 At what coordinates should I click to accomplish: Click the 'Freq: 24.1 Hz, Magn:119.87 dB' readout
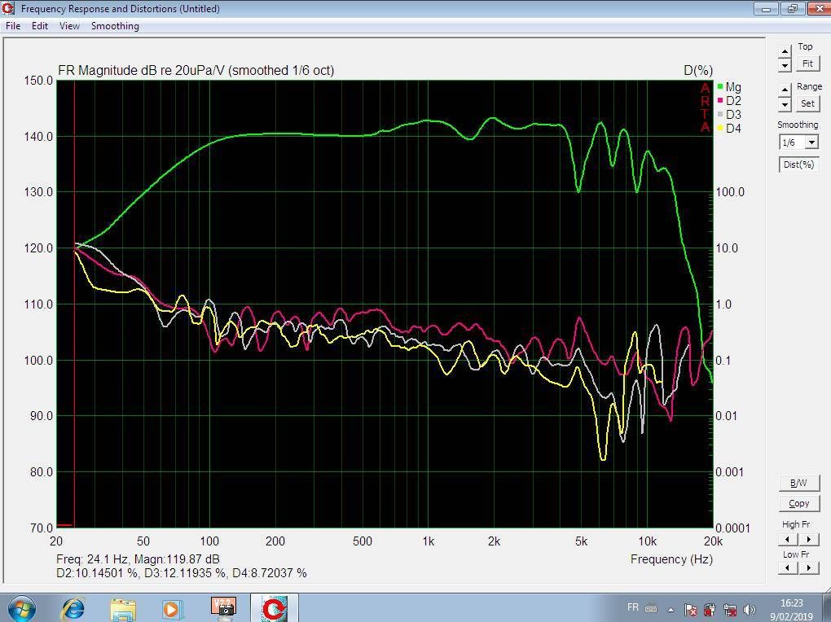pyautogui.click(x=138, y=559)
